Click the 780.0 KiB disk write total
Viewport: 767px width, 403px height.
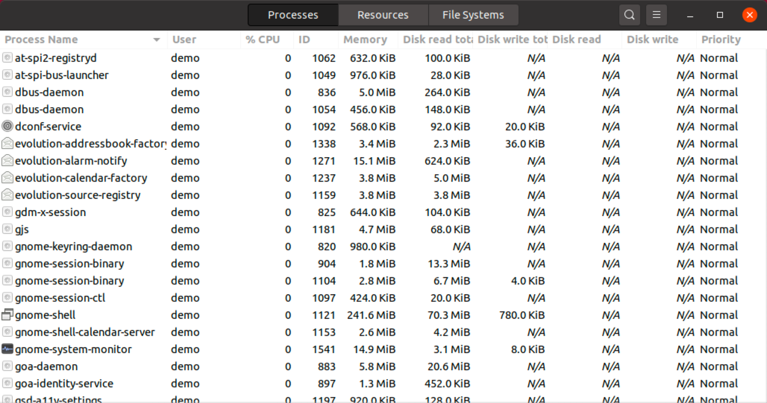click(522, 315)
